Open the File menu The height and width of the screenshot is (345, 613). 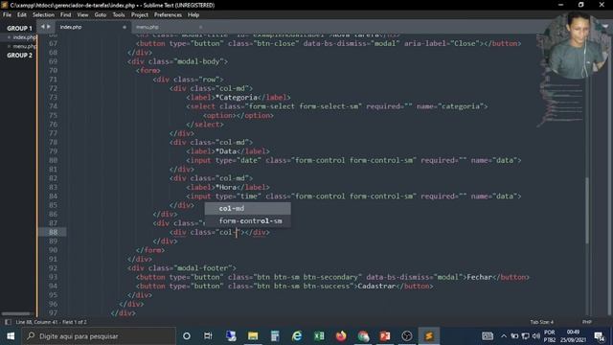coord(7,15)
